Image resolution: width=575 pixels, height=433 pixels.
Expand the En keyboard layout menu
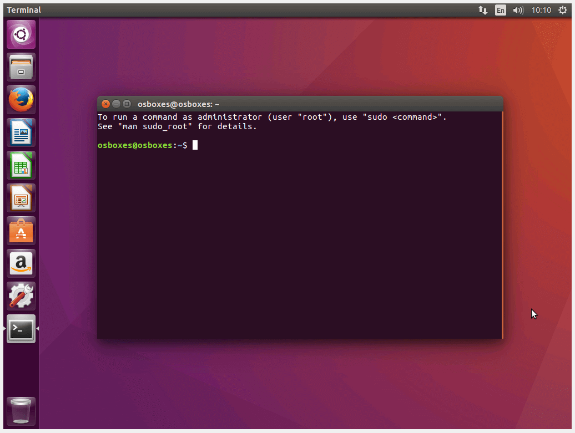(501, 10)
